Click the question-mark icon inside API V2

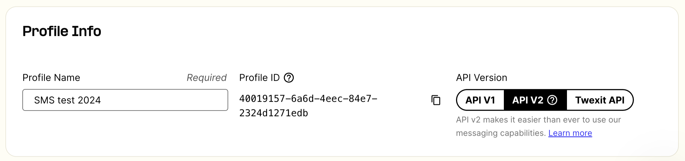click(x=552, y=100)
